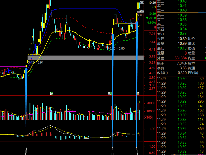This screenshot has height=155, width=206.
Task: Click the 买二 10.36 bid row
Action: click(172, 20)
